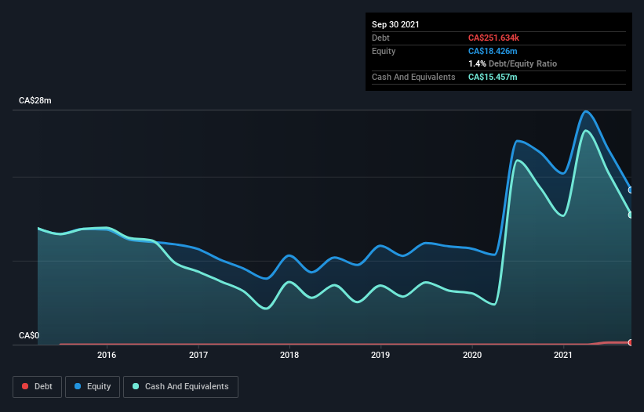Viewport: 644px width, 412px height.
Task: Click the teal Cash And Equivalents dot
Action: [x=136, y=386]
